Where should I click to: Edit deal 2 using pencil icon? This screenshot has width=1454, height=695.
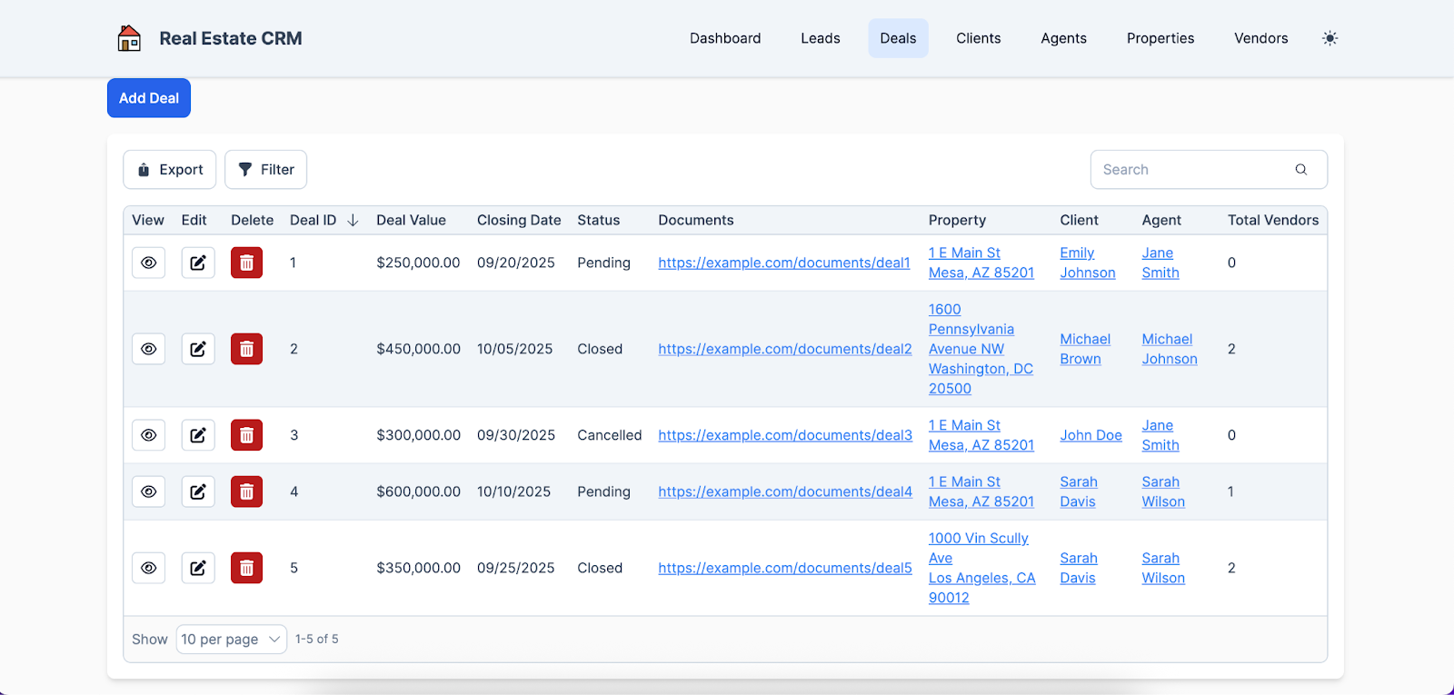tap(198, 349)
